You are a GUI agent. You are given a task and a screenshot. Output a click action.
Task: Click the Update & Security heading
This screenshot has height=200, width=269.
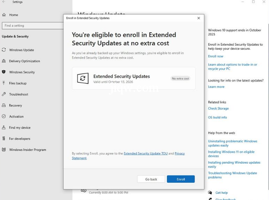coord(15,36)
